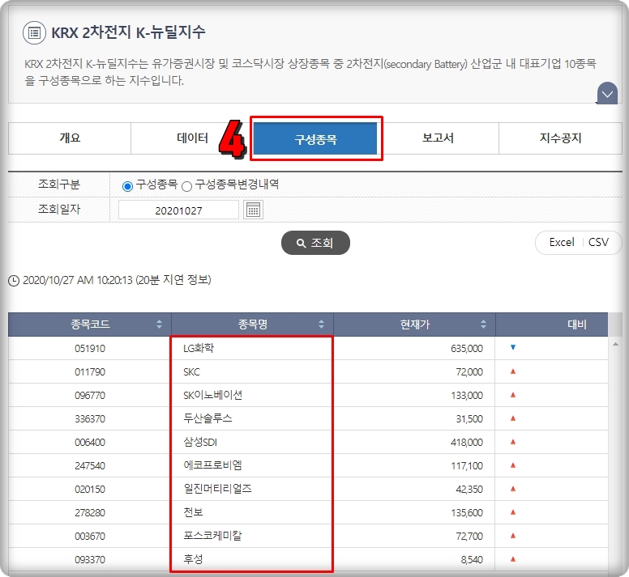Select the LG화학 stock name
This screenshot has width=629, height=577.
[199, 348]
